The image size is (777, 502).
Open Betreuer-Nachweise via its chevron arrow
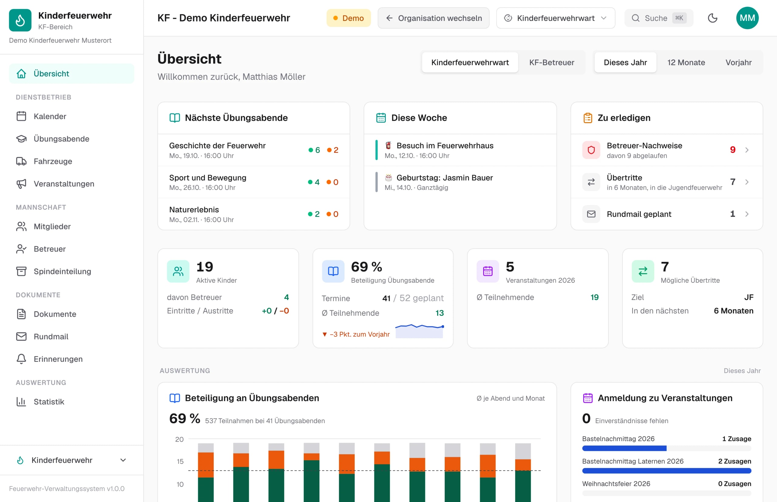(x=747, y=150)
